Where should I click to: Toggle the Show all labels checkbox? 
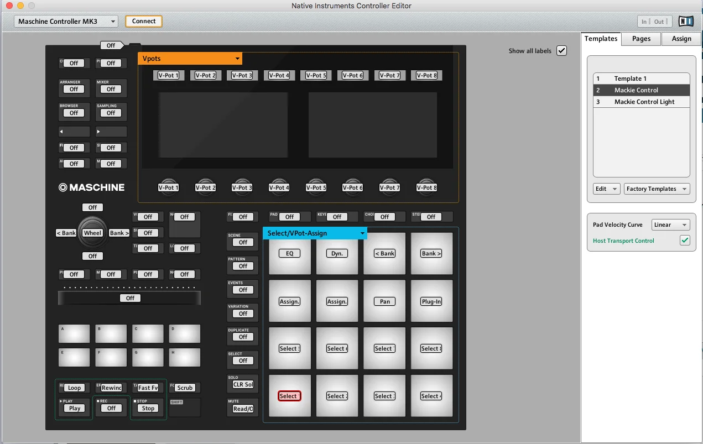click(561, 50)
